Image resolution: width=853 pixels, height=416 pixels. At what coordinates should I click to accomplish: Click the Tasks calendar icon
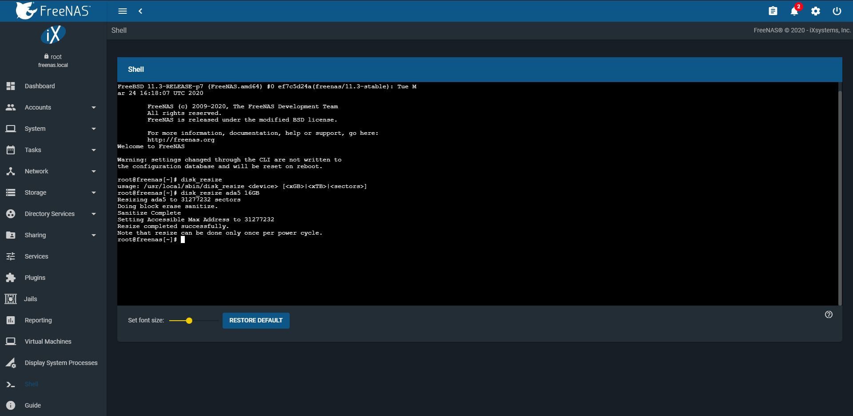point(11,150)
